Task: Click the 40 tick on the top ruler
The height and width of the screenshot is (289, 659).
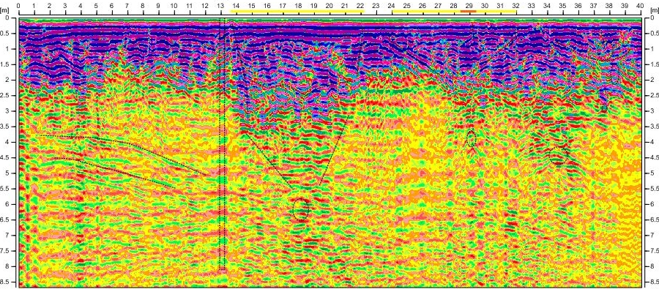Action: [x=639, y=6]
